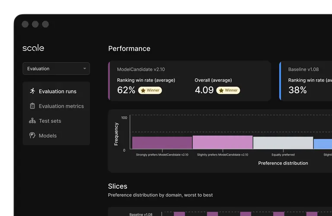Click the Preference distribution axis title
This screenshot has width=332, height=216.
(x=283, y=163)
